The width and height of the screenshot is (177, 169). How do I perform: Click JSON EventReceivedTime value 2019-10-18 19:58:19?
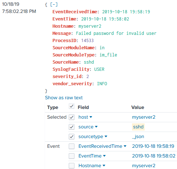[126, 12]
